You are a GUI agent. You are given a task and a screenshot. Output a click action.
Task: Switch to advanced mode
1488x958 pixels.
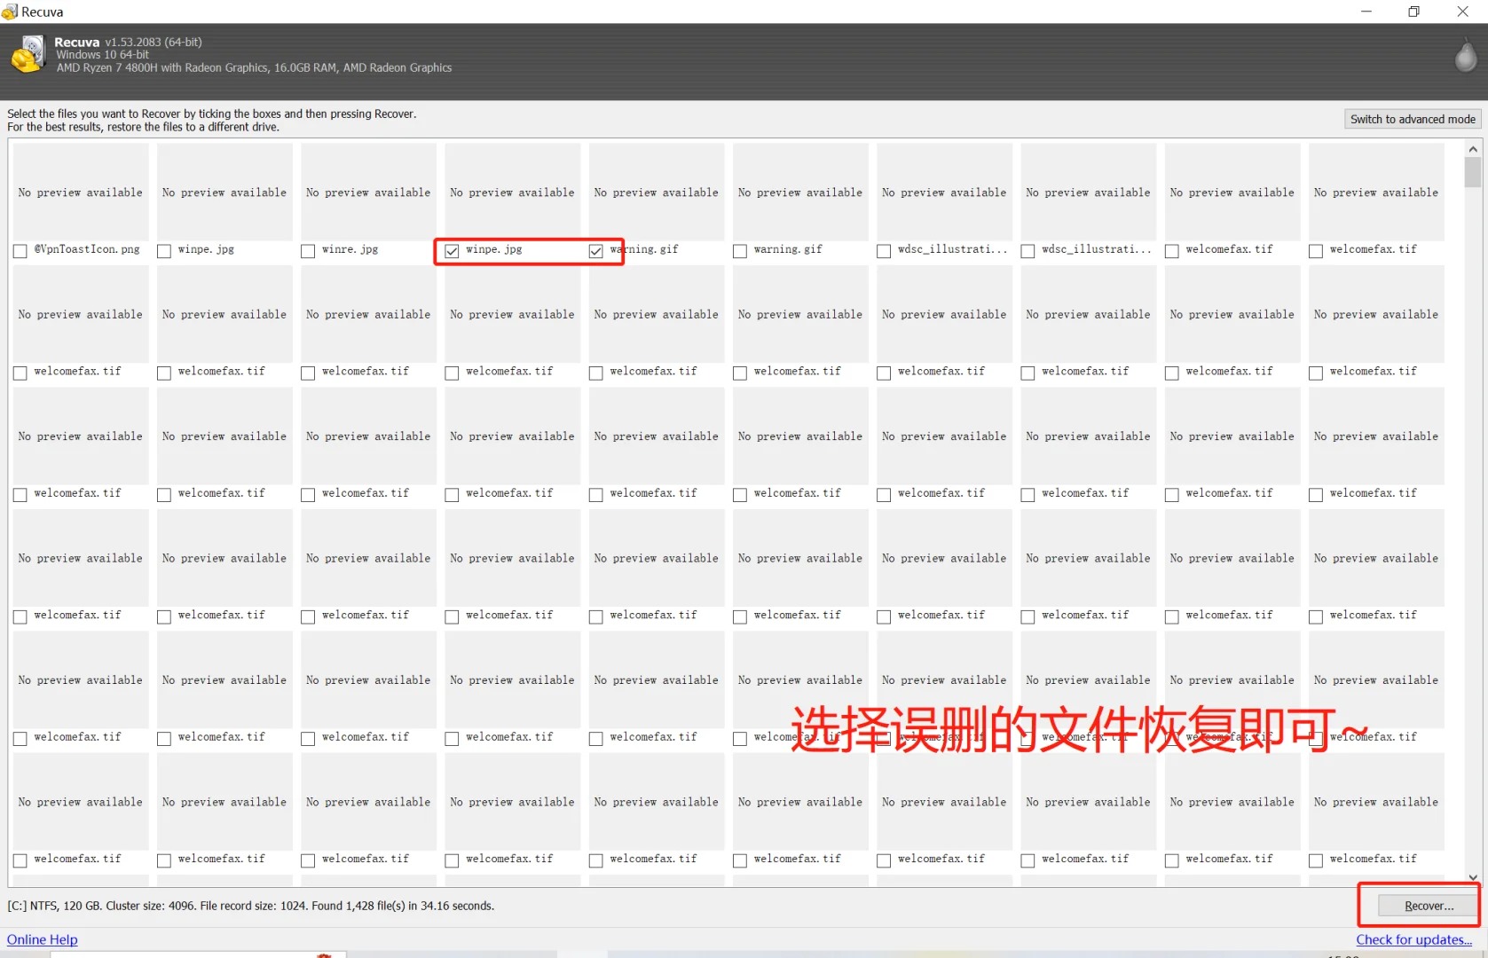[x=1413, y=119]
